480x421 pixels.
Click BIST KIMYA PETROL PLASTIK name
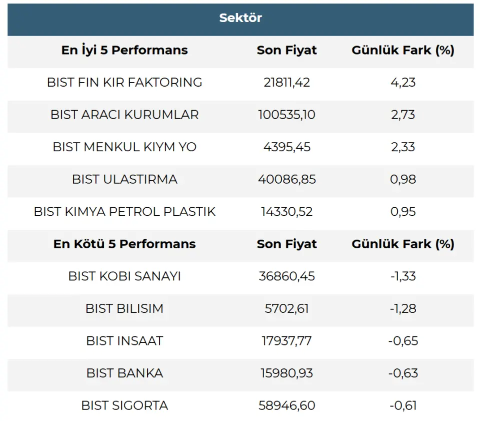coord(124,212)
